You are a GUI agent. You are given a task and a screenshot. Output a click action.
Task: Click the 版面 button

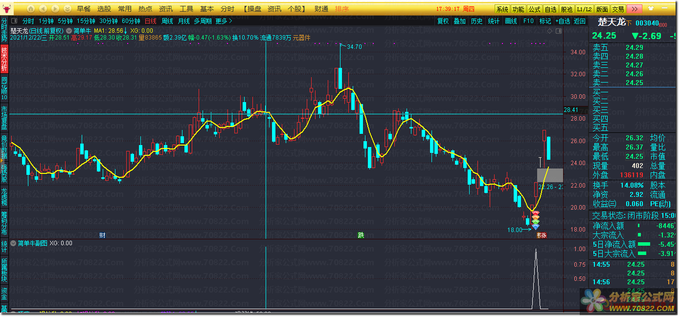[x=602, y=9]
